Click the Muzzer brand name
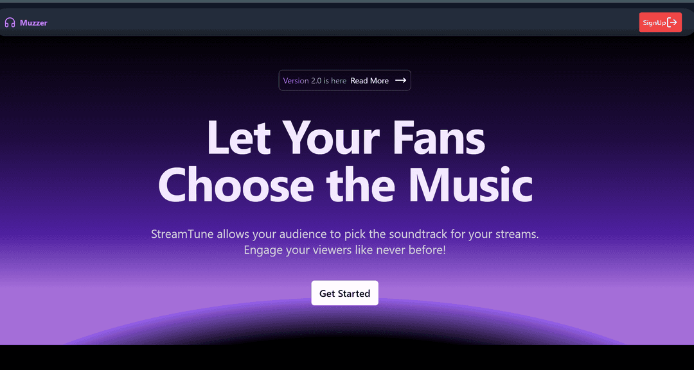This screenshot has width=694, height=370. [33, 22]
